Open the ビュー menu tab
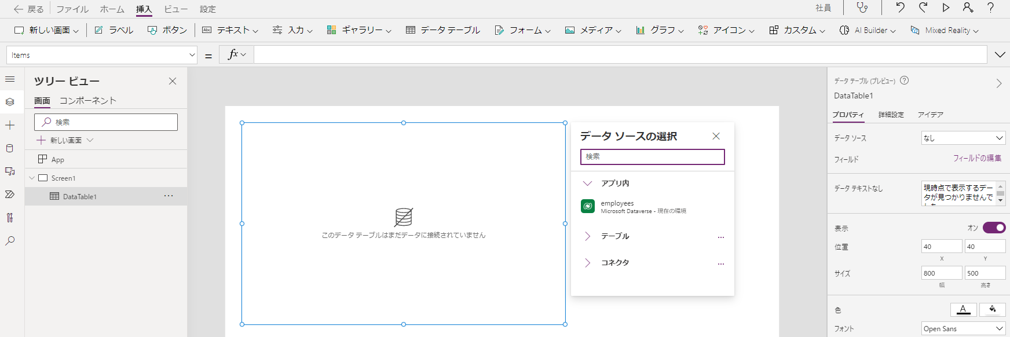This screenshot has height=337, width=1010. [175, 9]
